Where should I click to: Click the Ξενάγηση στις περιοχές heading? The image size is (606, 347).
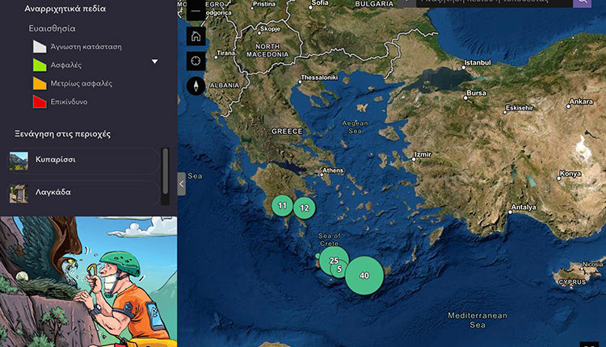click(62, 134)
